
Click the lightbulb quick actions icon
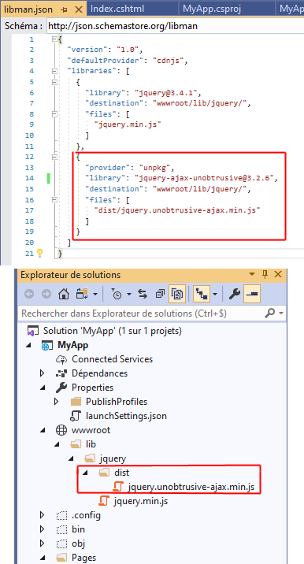40,253
